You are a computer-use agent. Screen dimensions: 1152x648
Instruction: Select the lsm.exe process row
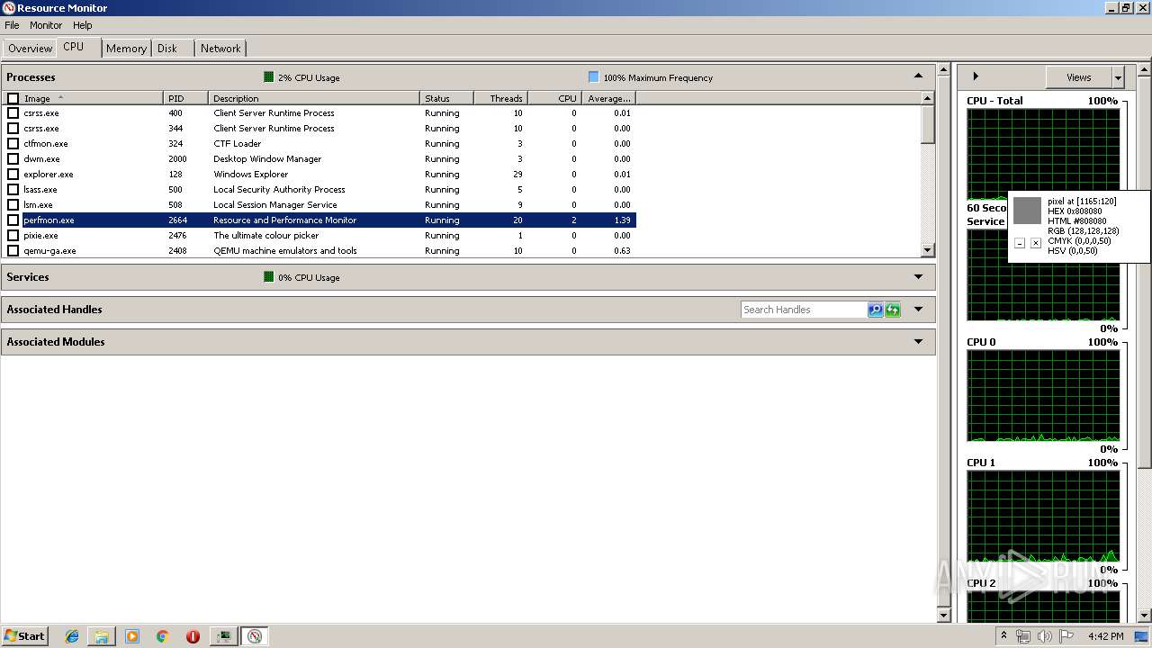pyautogui.click(x=319, y=205)
